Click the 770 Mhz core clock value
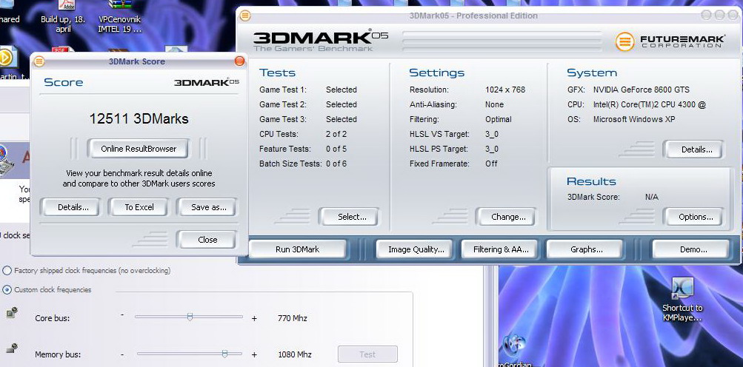This screenshot has width=743, height=367. coord(293,318)
